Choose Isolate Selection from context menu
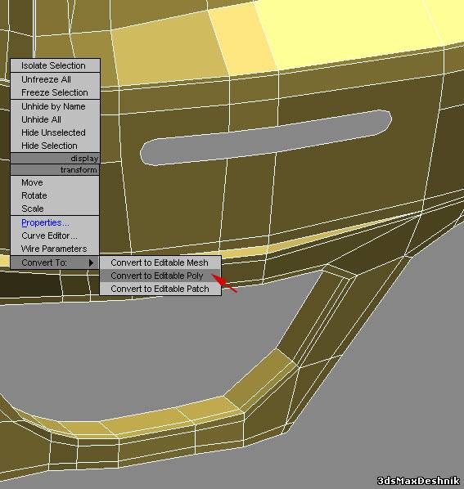 pyautogui.click(x=55, y=65)
